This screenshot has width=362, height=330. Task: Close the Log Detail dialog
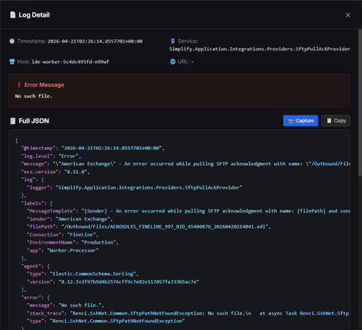348,15
